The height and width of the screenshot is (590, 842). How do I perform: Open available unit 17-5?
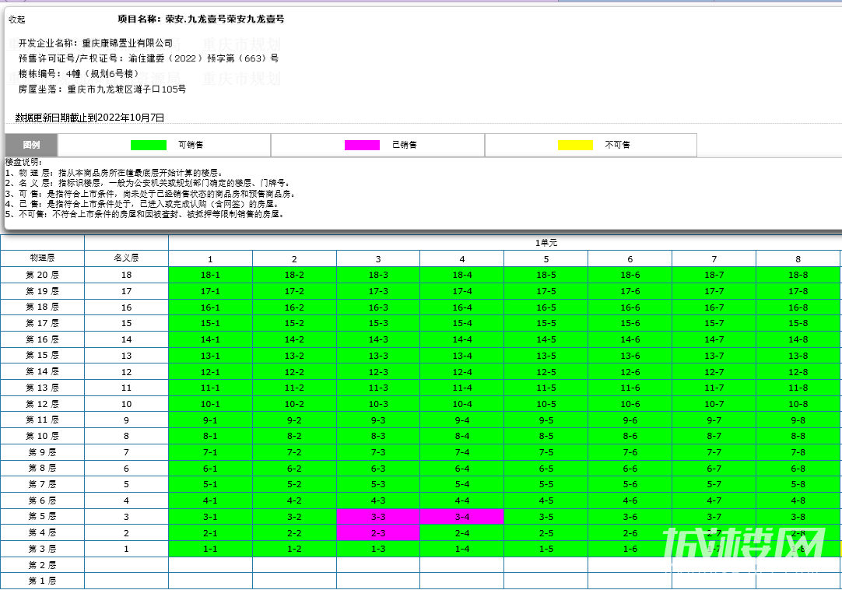(546, 291)
